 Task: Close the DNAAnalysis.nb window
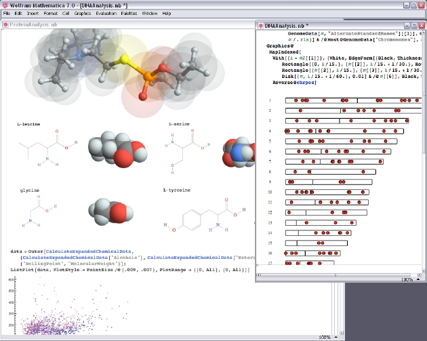click(422, 26)
